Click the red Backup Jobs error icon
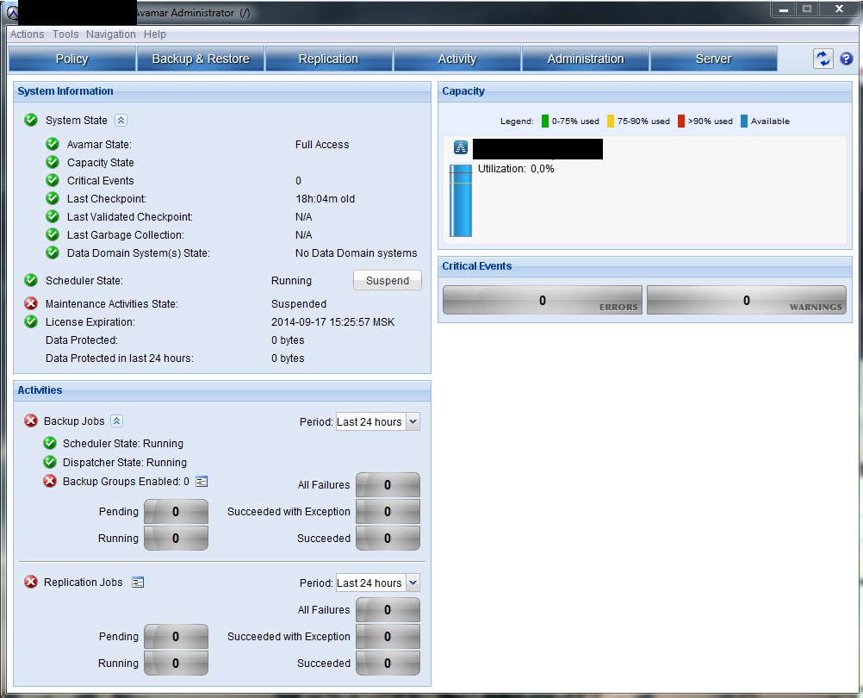Screen dimensions: 863x698 (31, 421)
